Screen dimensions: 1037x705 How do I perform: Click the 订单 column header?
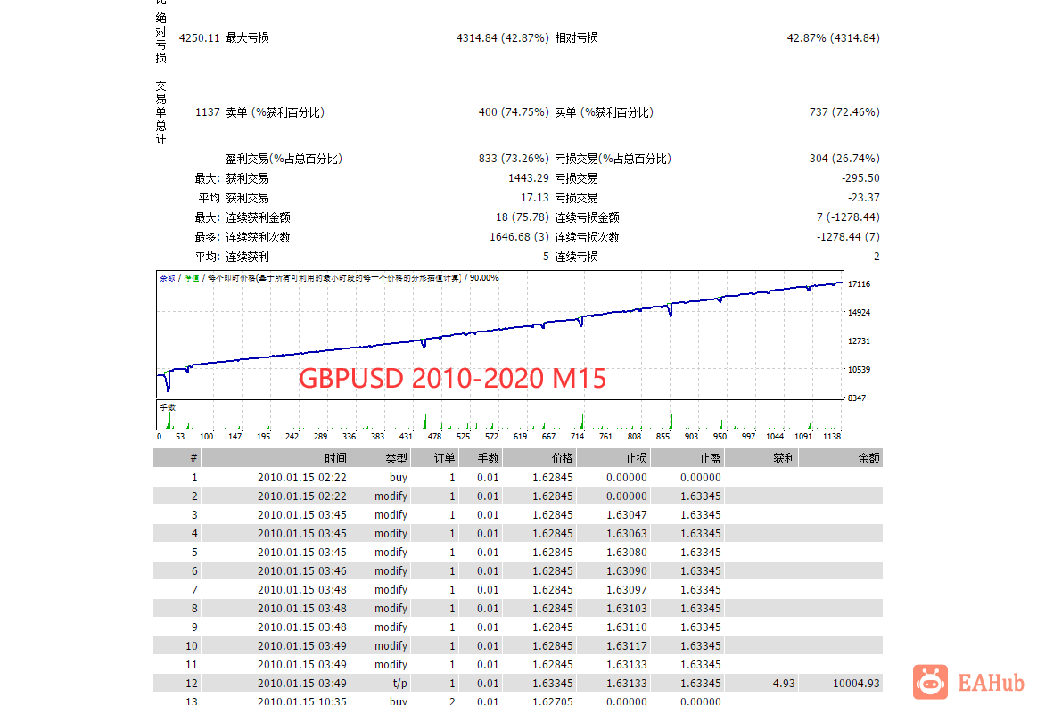435,458
